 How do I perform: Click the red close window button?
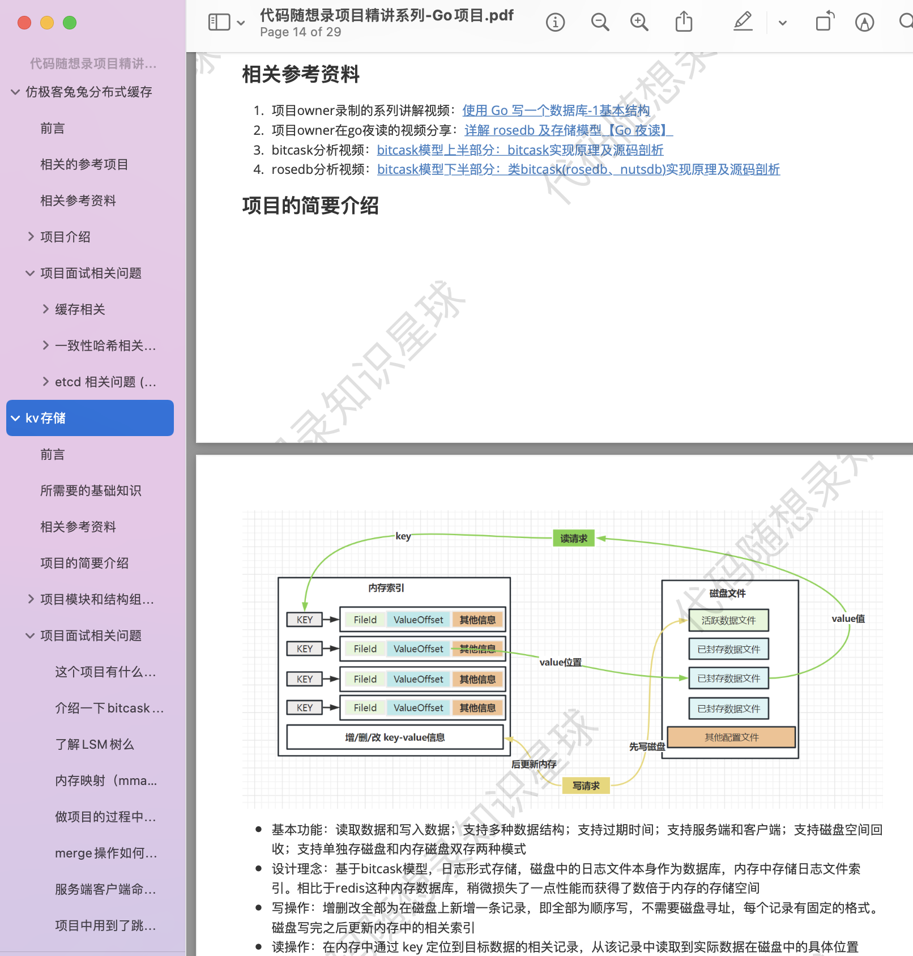24,23
